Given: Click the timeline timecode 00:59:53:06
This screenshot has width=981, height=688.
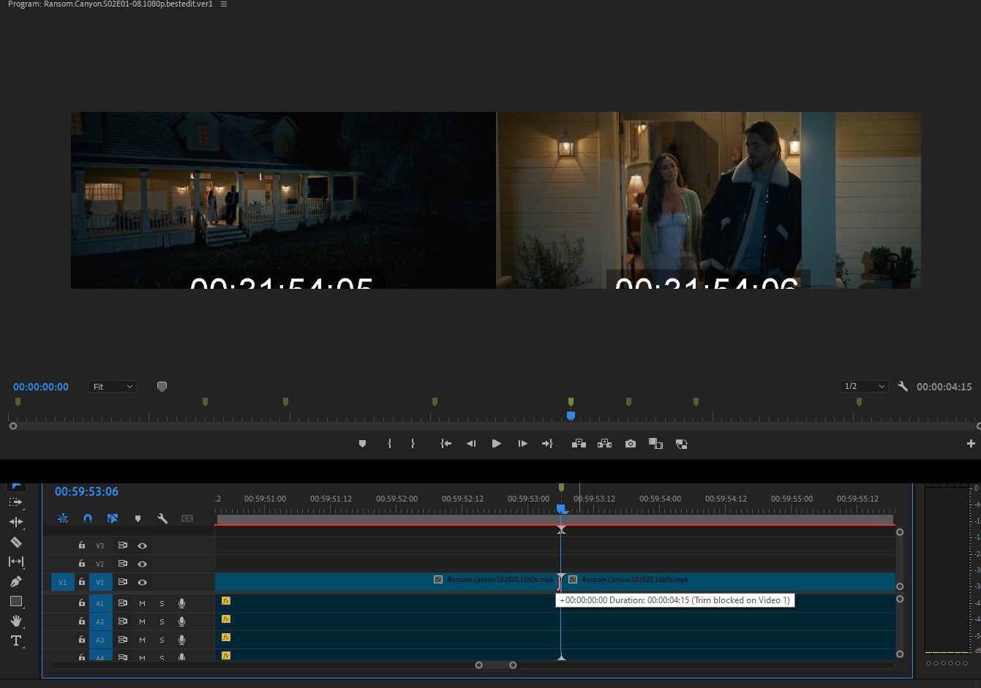Looking at the screenshot, I should tap(86, 491).
